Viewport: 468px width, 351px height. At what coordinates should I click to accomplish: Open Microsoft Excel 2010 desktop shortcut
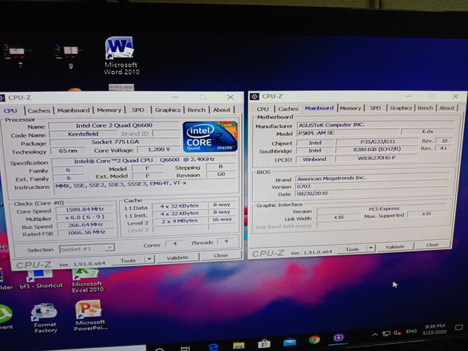[87, 281]
